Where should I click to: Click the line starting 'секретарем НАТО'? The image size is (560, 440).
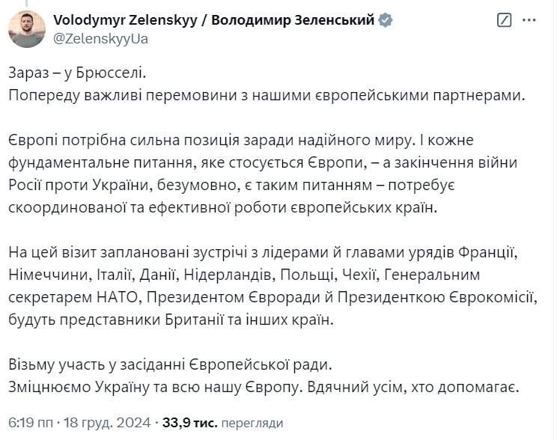[273, 297]
